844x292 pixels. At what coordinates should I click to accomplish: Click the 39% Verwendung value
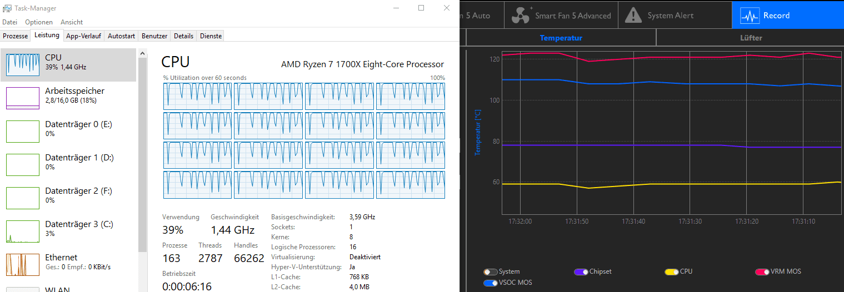pos(173,230)
